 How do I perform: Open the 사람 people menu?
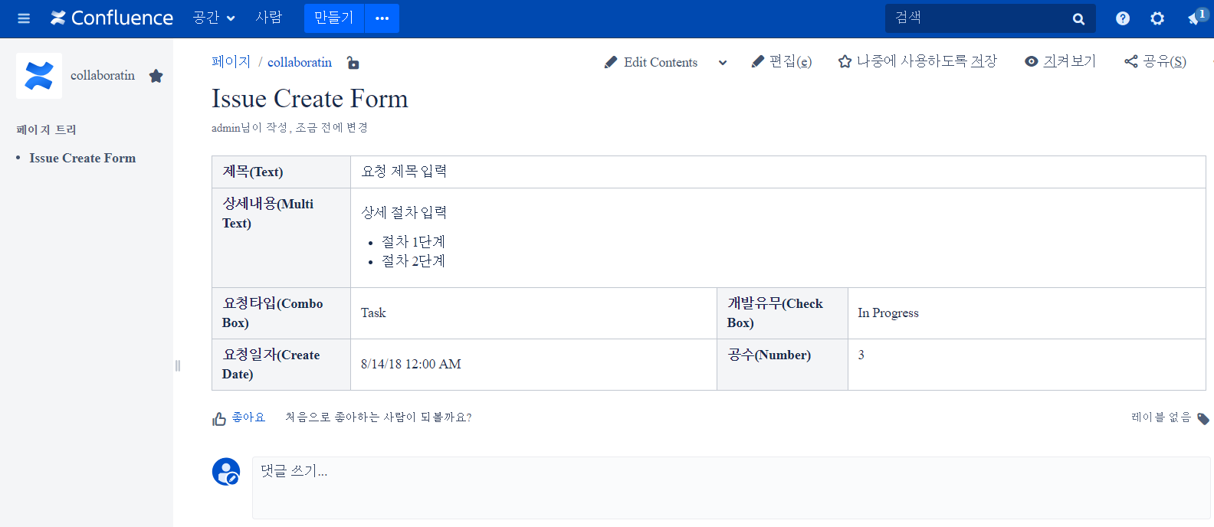pos(269,18)
